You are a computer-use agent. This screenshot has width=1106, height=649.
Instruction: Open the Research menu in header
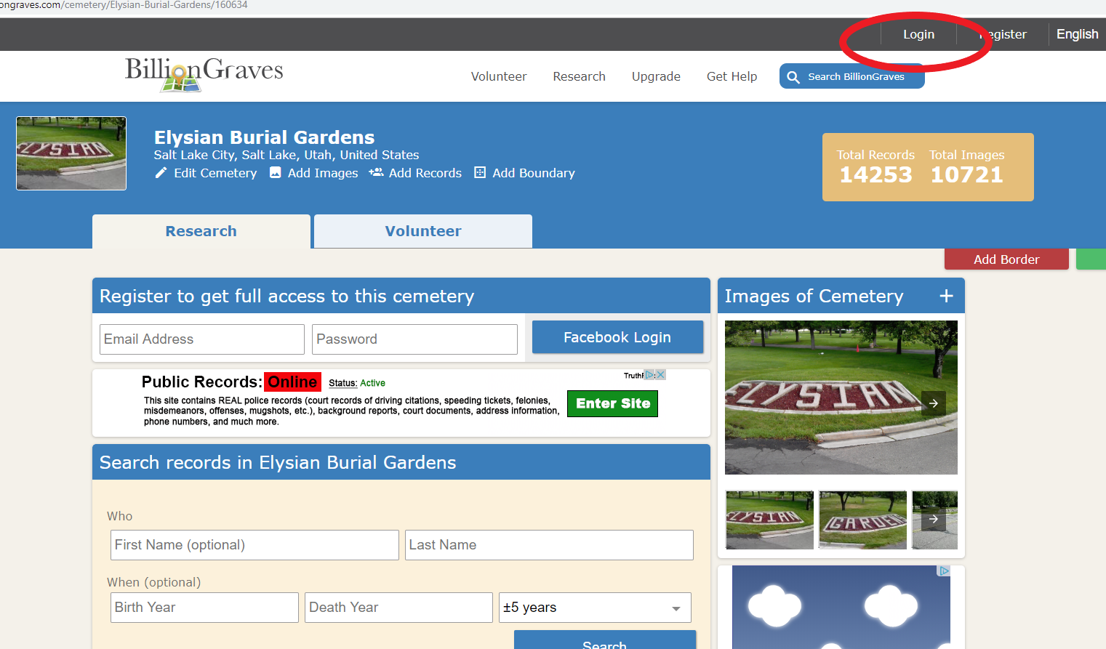click(579, 76)
